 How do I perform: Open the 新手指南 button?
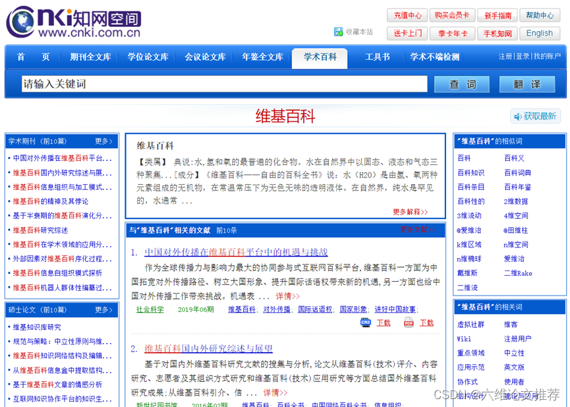498,15
